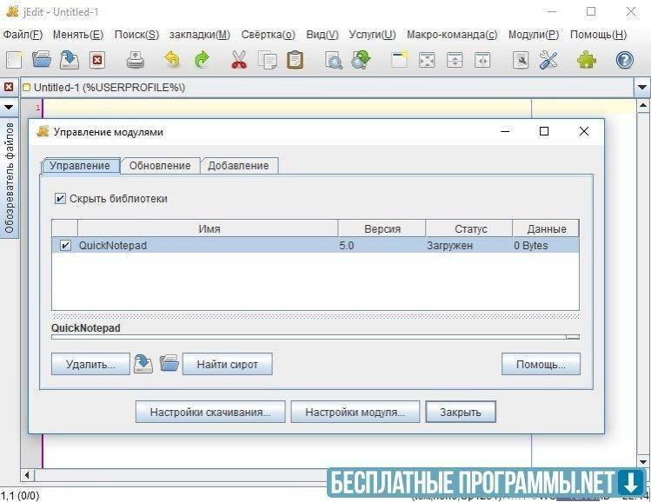Open the plugin manager puzzle-piece icon
This screenshot has width=651, height=502.
point(588,60)
